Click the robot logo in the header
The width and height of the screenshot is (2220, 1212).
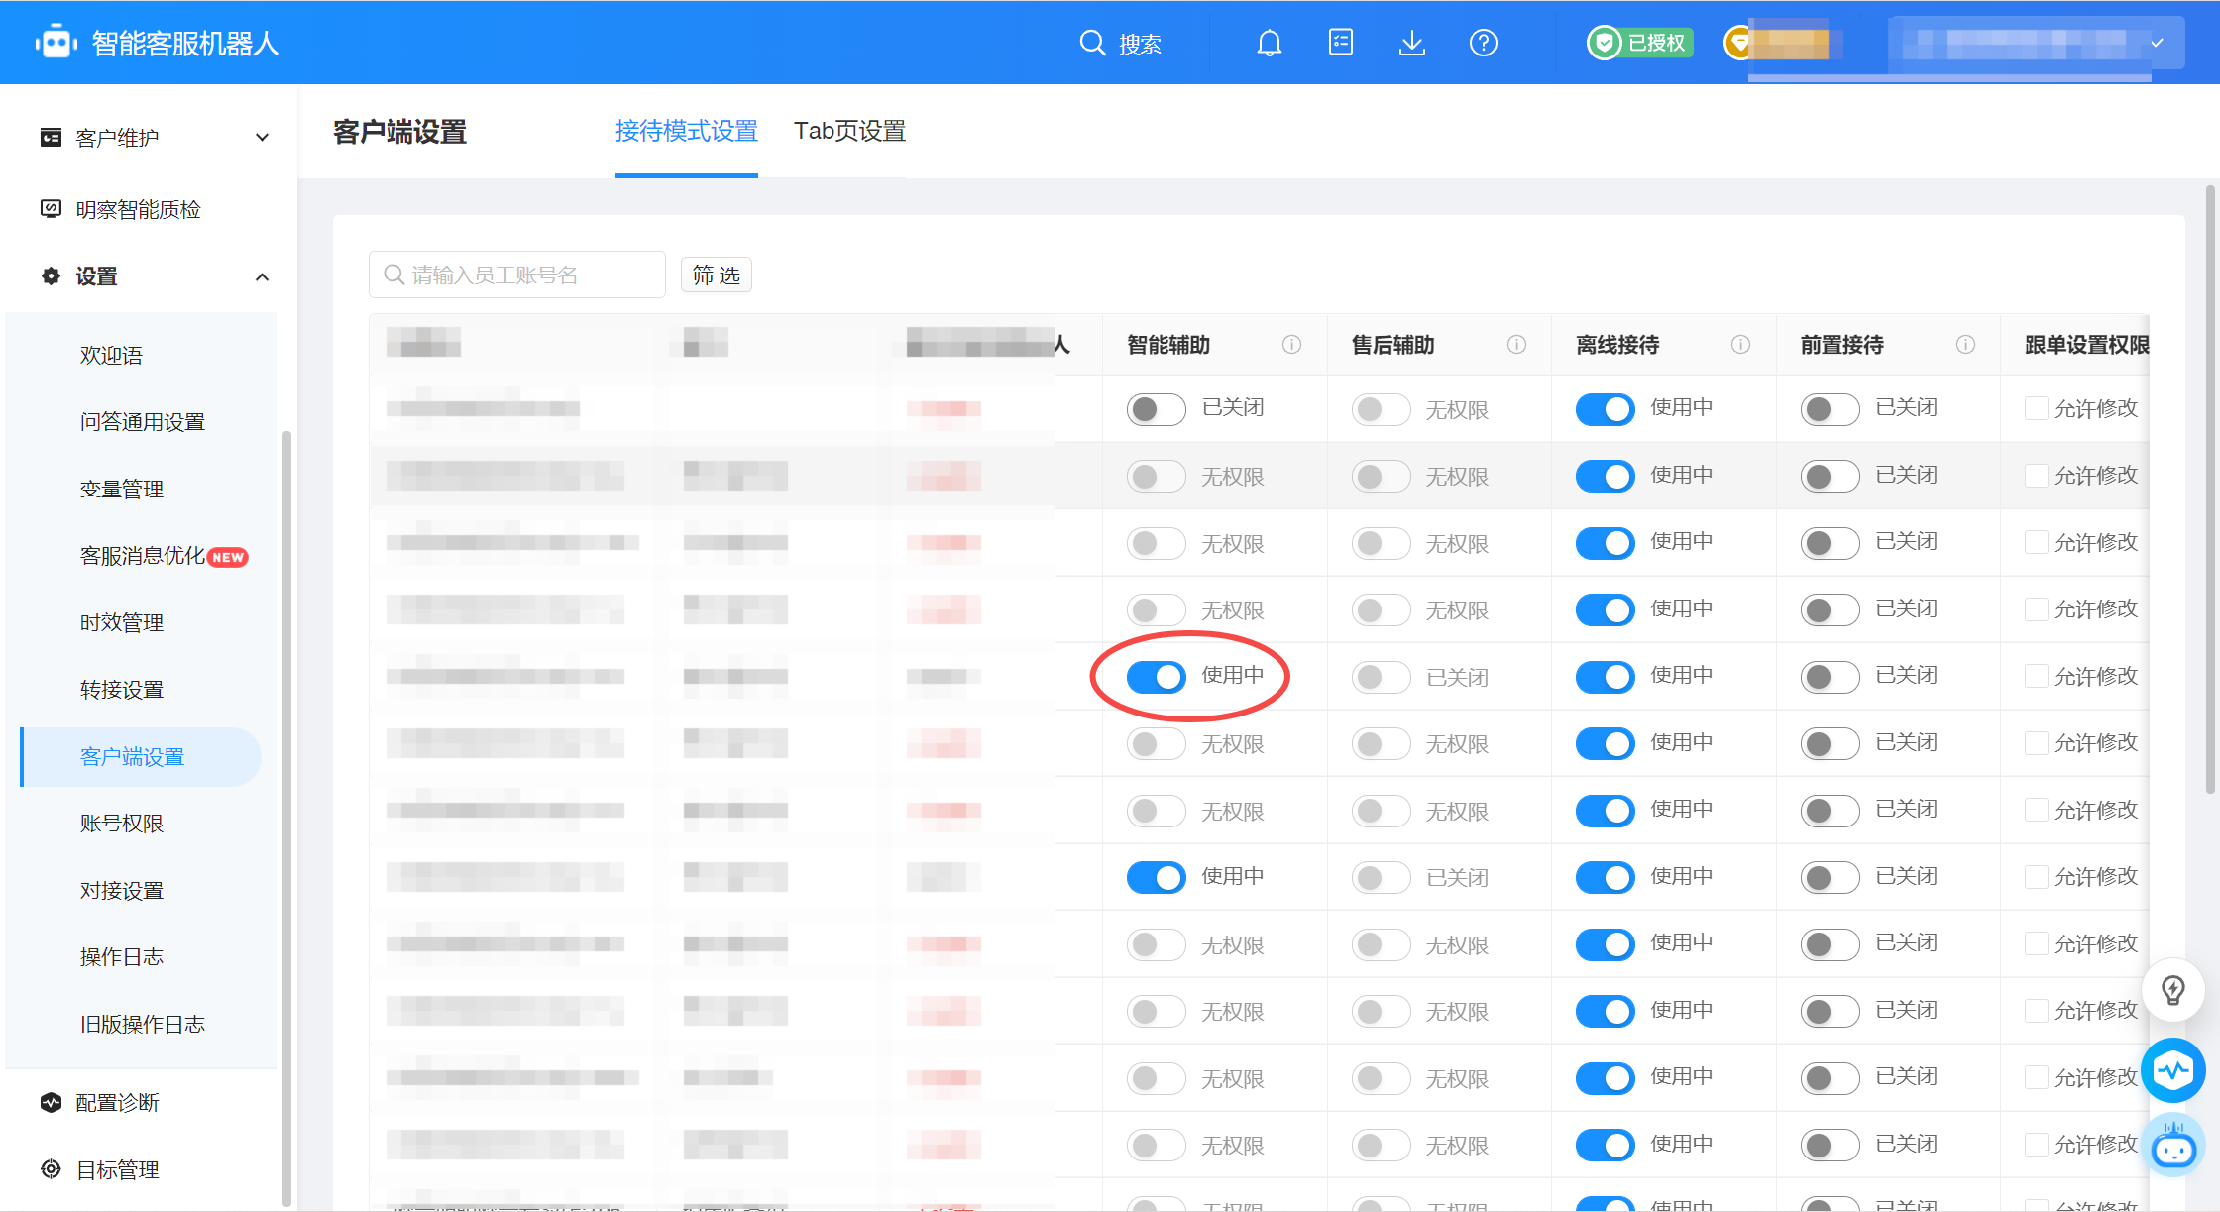tap(56, 43)
